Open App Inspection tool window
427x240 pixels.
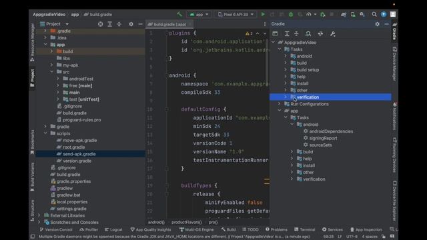coord(366,229)
